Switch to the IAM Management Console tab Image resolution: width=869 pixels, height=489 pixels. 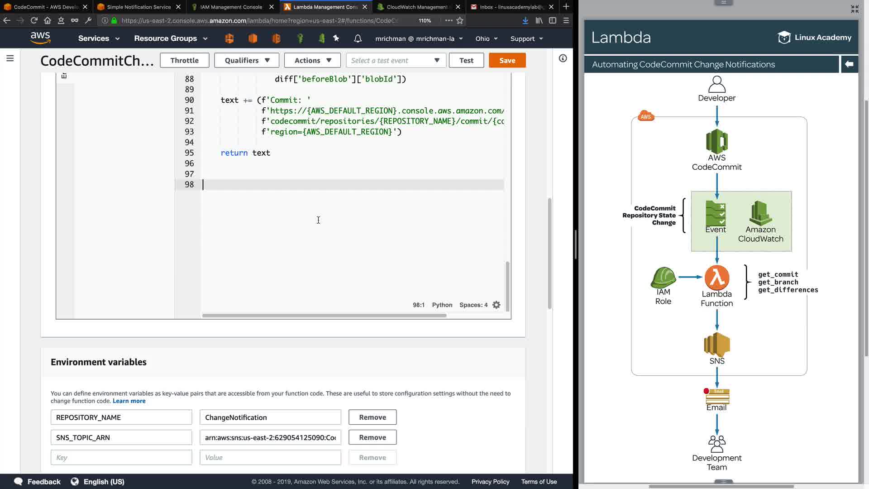click(231, 7)
